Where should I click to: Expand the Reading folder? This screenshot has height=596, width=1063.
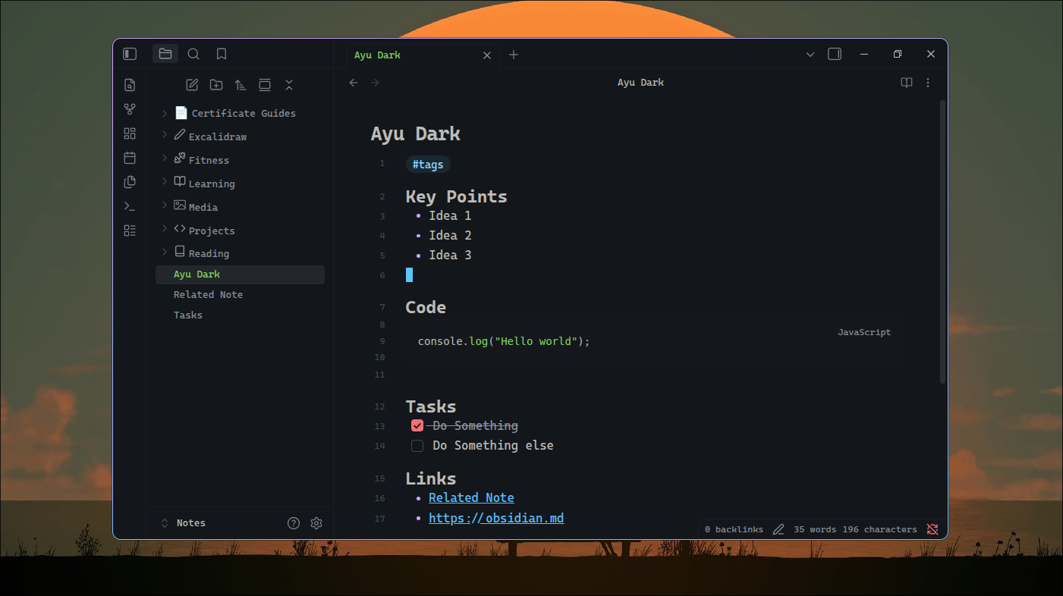click(165, 253)
